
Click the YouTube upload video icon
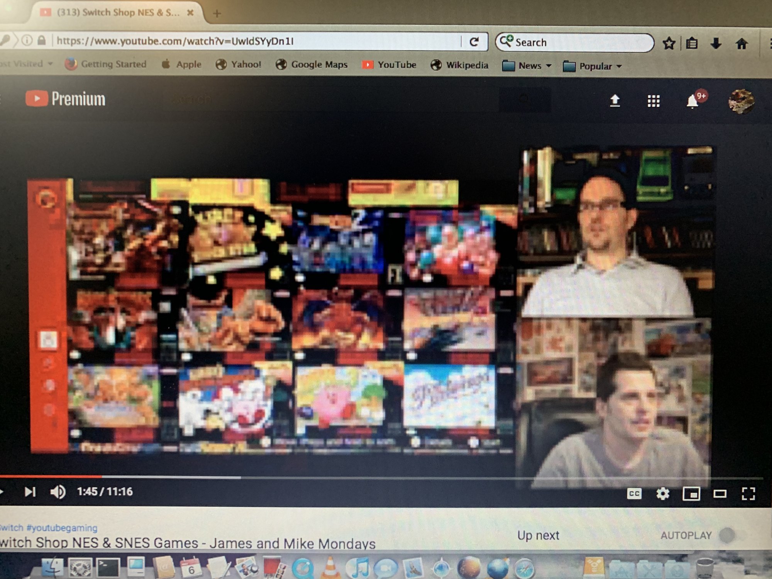[615, 101]
